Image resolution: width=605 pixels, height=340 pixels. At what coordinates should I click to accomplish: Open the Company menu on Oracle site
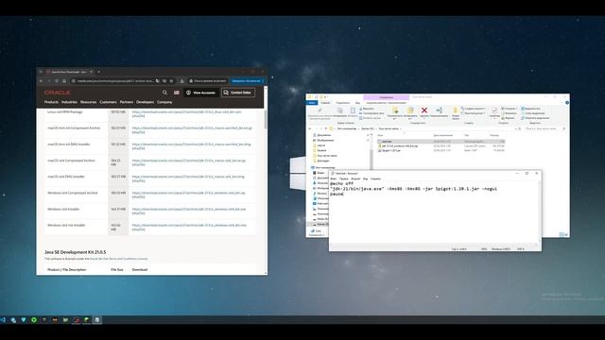tap(164, 102)
